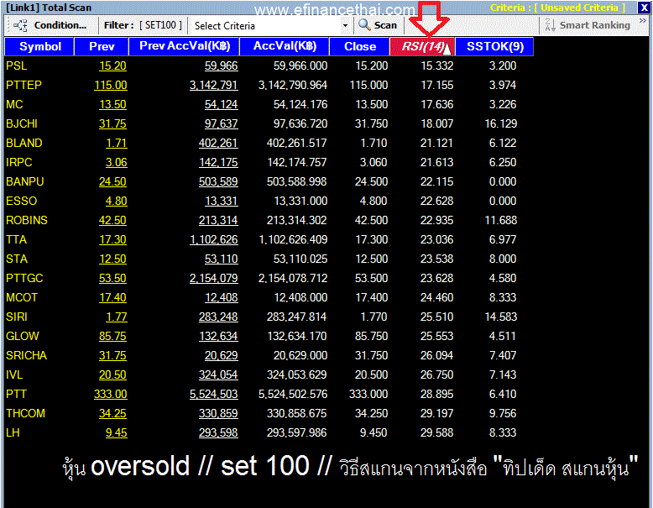The image size is (653, 508).
Task: Select the LH symbol
Action: coord(13,432)
